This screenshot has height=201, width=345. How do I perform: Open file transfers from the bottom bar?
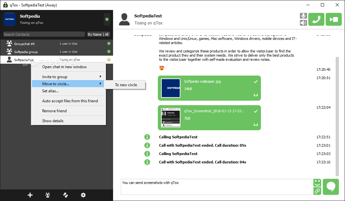pyautogui.click(x=66, y=195)
